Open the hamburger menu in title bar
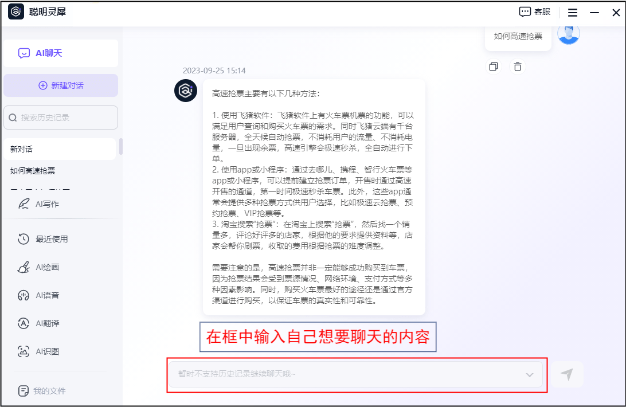The width and height of the screenshot is (626, 407). 572,12
